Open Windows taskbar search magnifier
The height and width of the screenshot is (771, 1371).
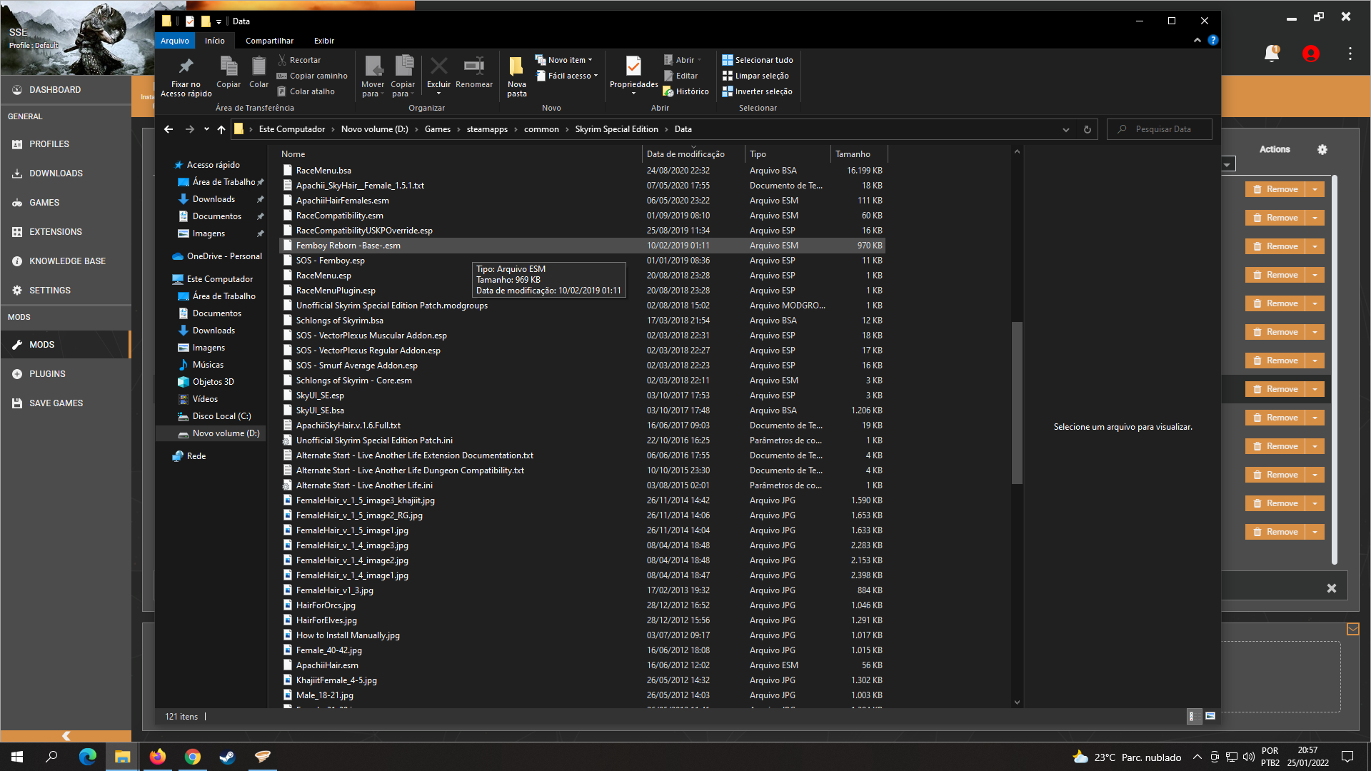click(51, 757)
